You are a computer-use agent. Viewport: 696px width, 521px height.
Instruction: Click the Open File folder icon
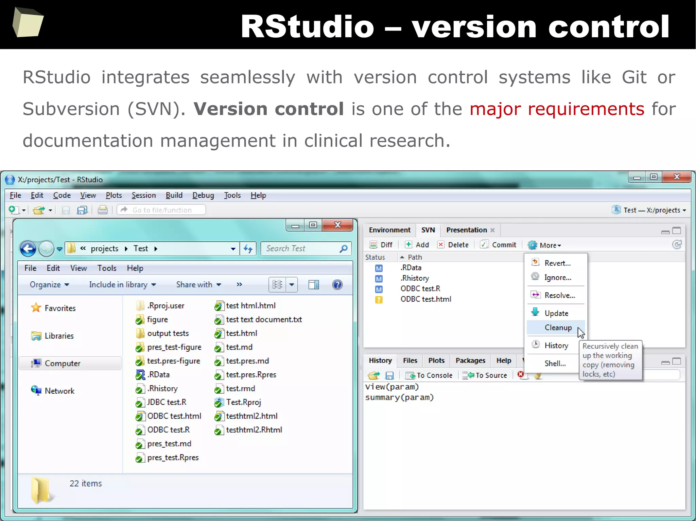(39, 210)
